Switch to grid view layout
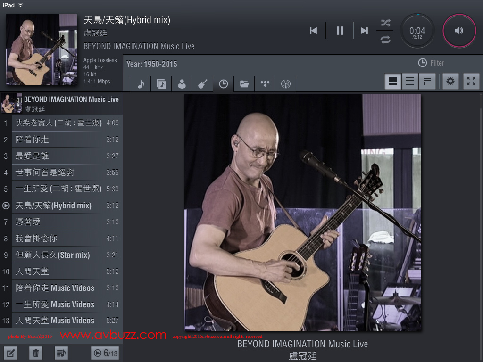The image size is (483, 362). click(392, 82)
